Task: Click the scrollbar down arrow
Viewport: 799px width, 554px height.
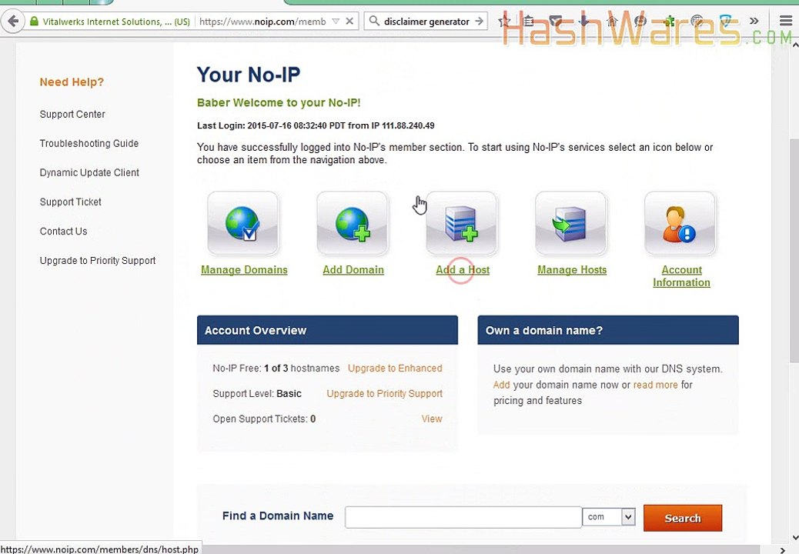Action: click(x=794, y=537)
